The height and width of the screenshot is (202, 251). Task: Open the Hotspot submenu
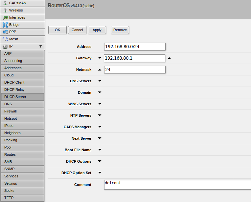[x=22, y=118]
